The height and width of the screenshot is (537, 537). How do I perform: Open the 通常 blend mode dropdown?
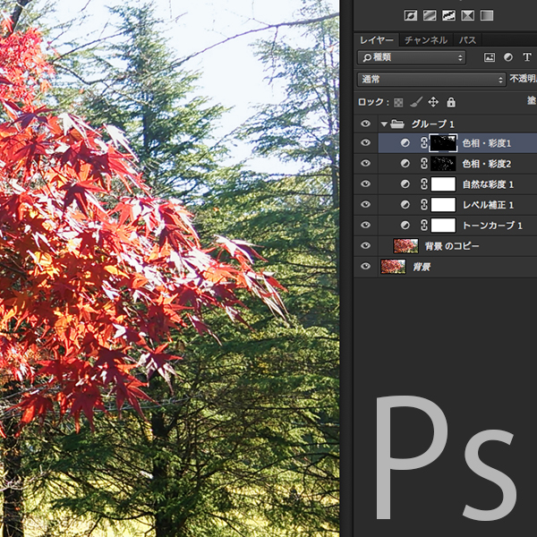point(431,80)
